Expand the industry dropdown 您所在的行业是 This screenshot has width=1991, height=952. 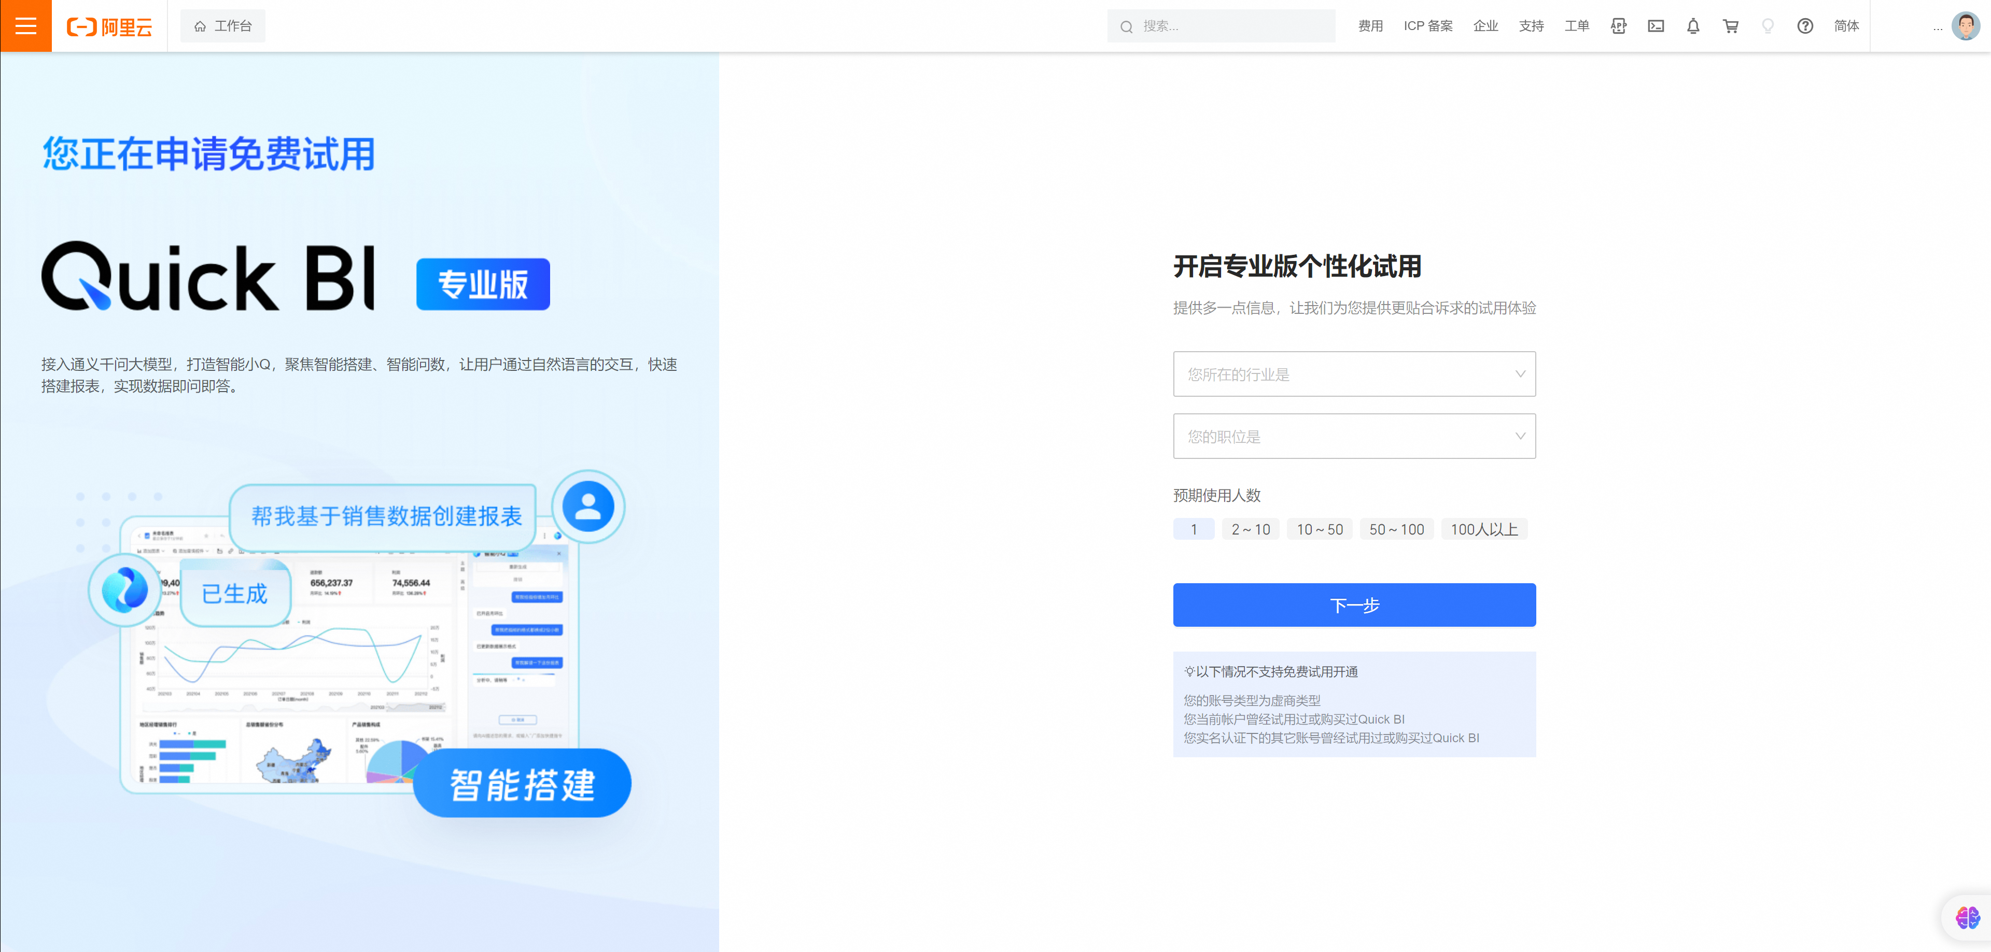click(1353, 374)
